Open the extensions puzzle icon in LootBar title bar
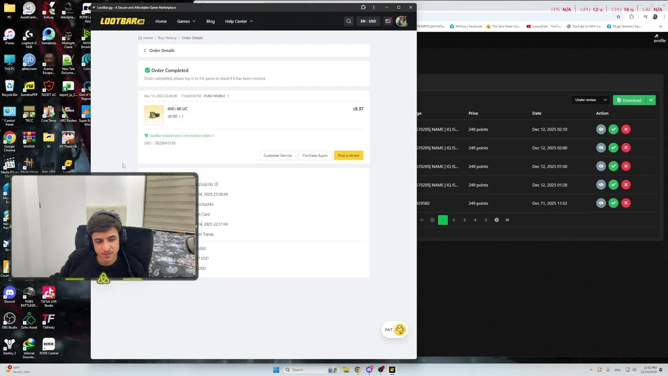Image resolution: width=668 pixels, height=376 pixels. point(363,7)
